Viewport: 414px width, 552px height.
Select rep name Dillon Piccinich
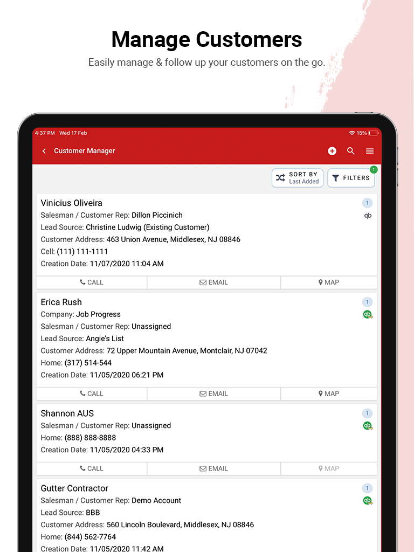pyautogui.click(x=157, y=216)
